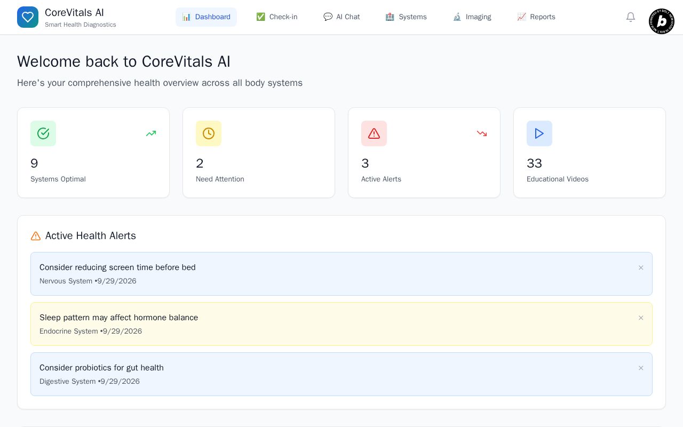Dismiss the sleep pattern hormone alert
683x427 pixels.
641,318
